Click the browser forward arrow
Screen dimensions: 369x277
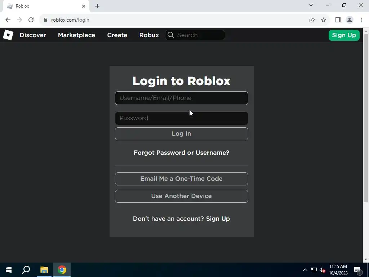(19, 20)
